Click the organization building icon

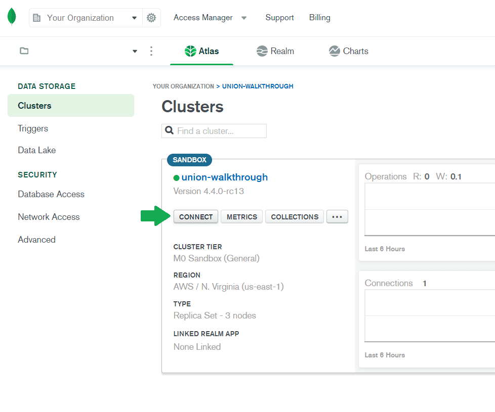tap(36, 18)
